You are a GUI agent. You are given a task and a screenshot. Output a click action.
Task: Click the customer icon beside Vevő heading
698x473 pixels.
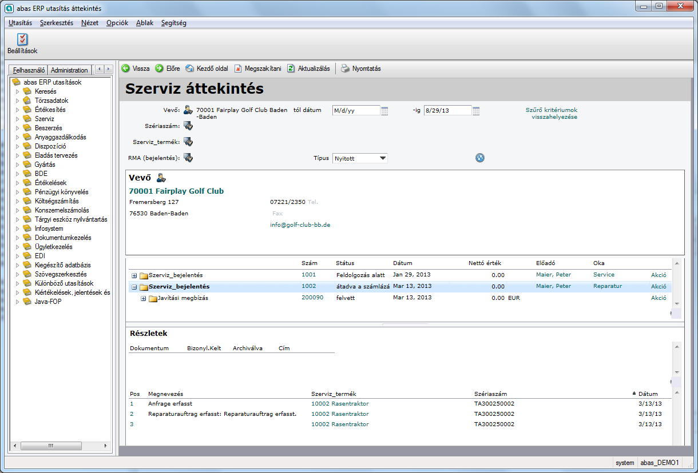(x=161, y=178)
